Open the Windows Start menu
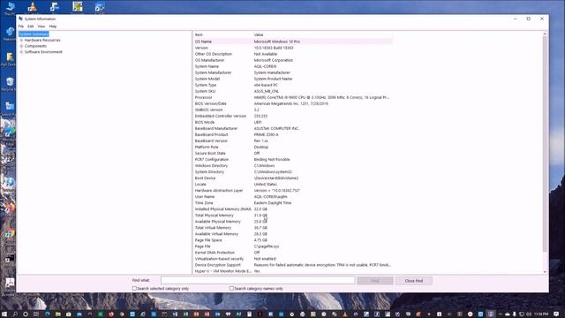This screenshot has width=565, height=318. click(4, 314)
